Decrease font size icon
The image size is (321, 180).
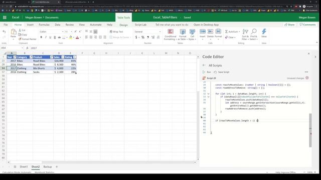click(80, 31)
